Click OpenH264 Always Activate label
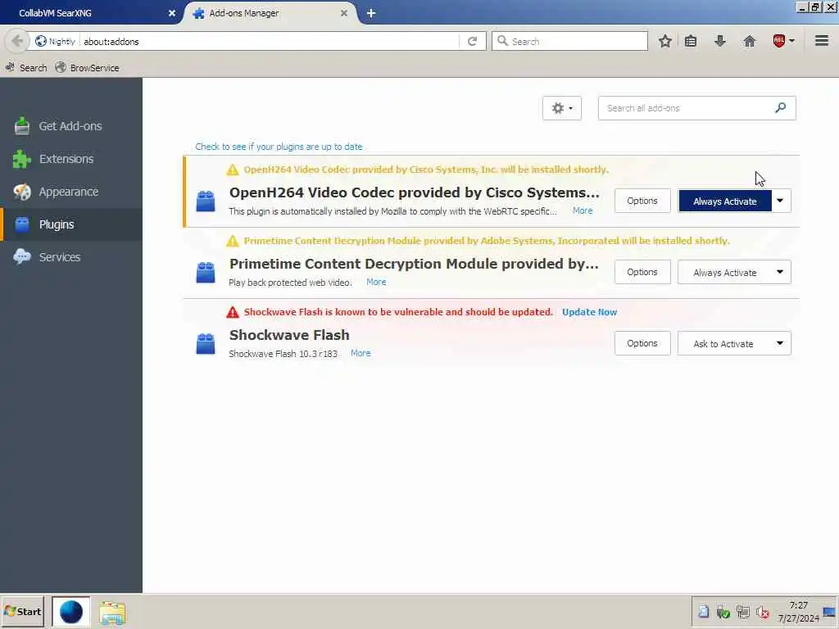 click(725, 201)
